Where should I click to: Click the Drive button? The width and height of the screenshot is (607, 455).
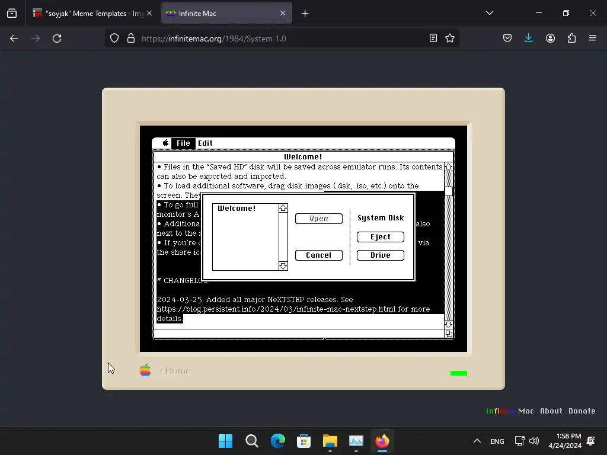point(380,255)
